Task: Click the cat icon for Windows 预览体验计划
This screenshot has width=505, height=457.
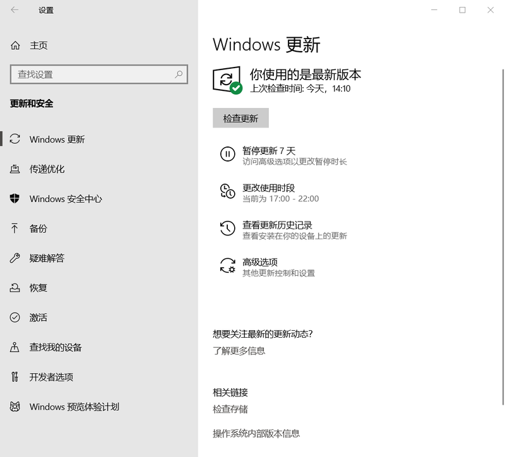Action: click(15, 407)
